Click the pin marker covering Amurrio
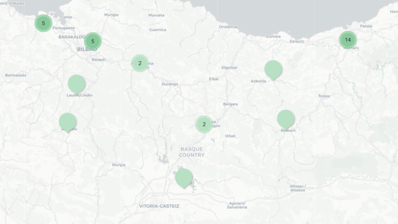Image resolution: width=398 pixels, height=224 pixels. pos(67,121)
